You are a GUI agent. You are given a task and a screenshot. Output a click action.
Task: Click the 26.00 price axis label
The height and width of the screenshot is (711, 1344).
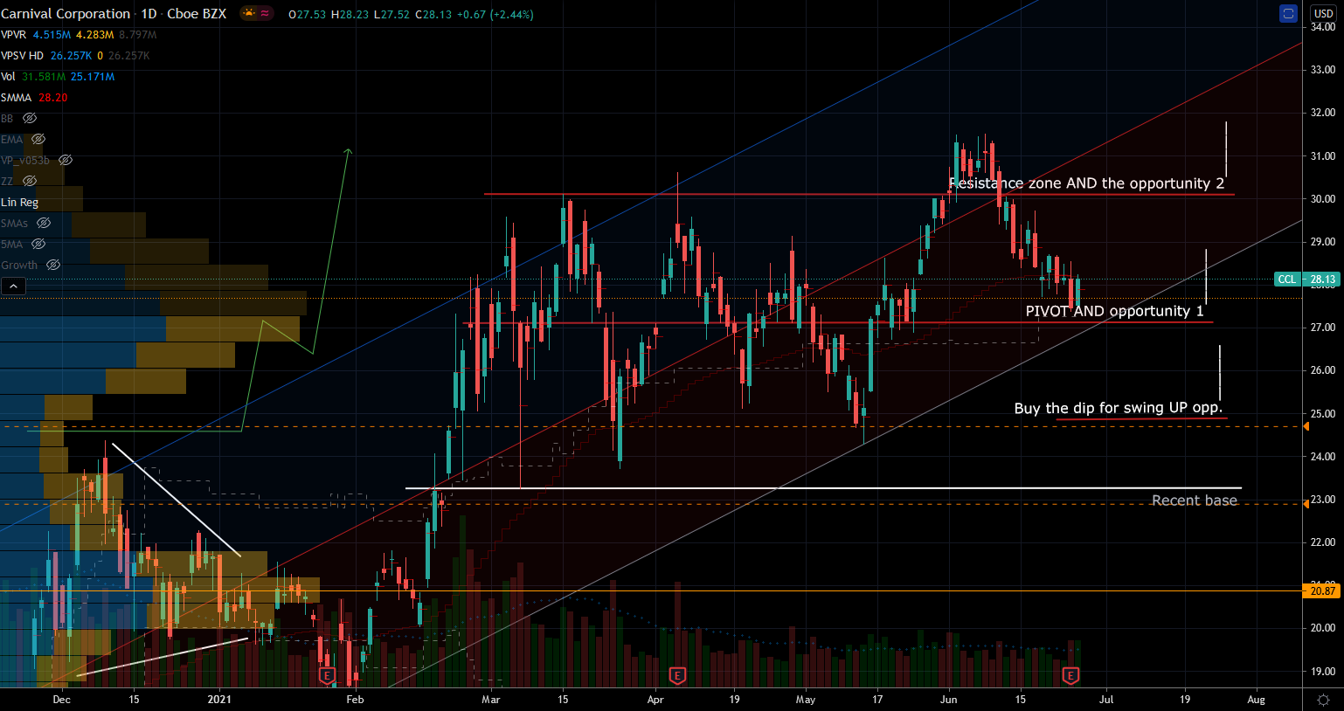[x=1322, y=370]
